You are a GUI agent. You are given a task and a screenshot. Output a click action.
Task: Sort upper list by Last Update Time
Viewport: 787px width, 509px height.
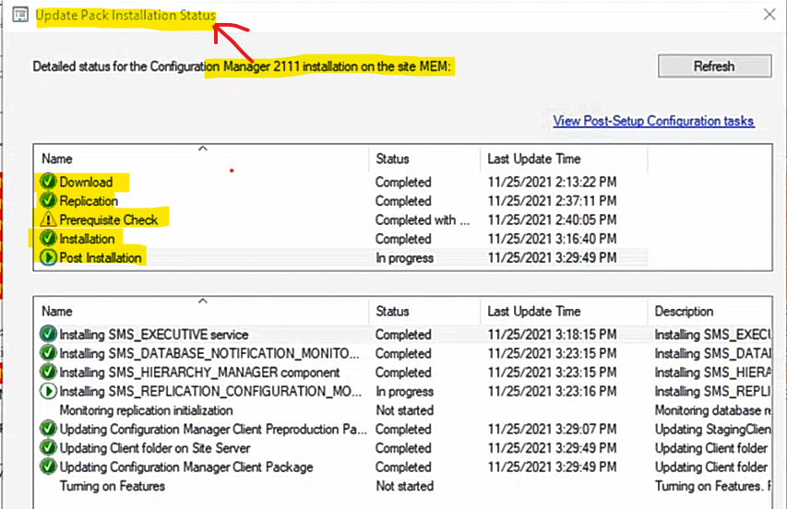pyautogui.click(x=563, y=159)
